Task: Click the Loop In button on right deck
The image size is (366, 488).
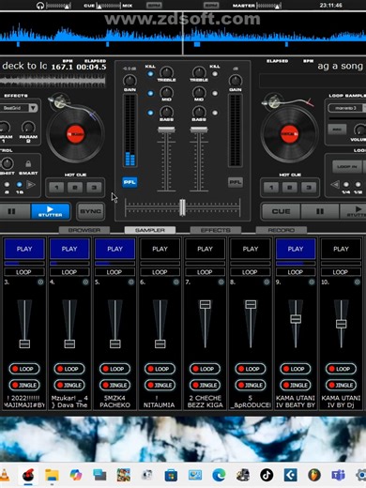Action: point(347,167)
